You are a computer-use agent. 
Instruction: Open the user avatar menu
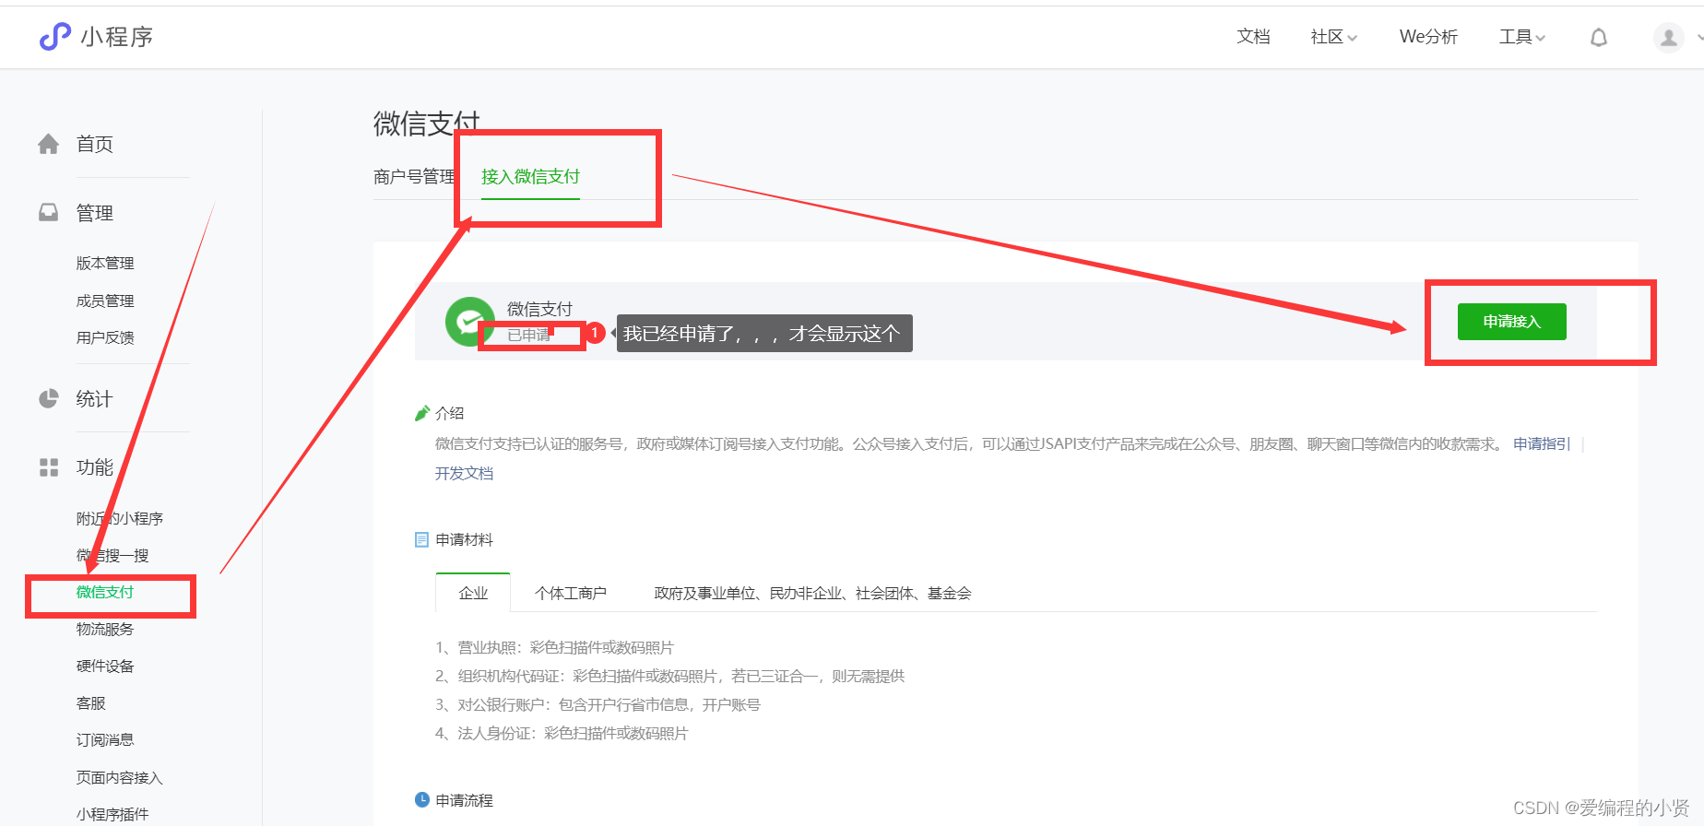1668,38
